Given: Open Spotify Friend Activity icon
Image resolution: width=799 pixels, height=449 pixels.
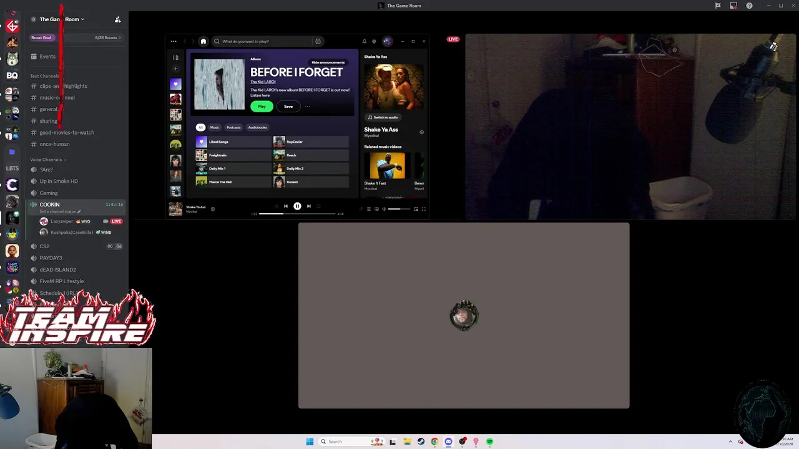Looking at the screenshot, I should tap(374, 41).
